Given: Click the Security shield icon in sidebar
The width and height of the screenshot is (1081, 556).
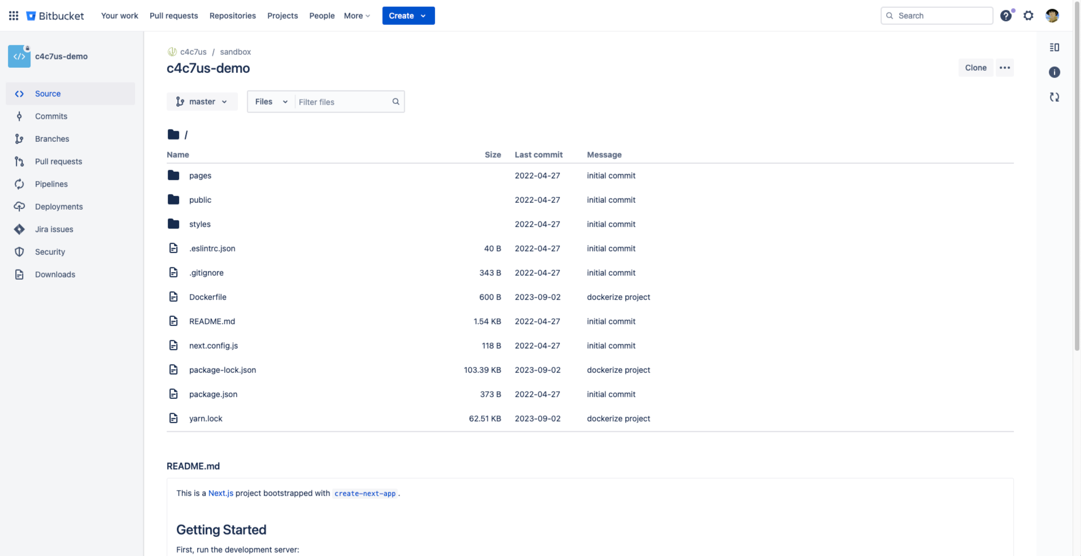Looking at the screenshot, I should click(x=19, y=252).
